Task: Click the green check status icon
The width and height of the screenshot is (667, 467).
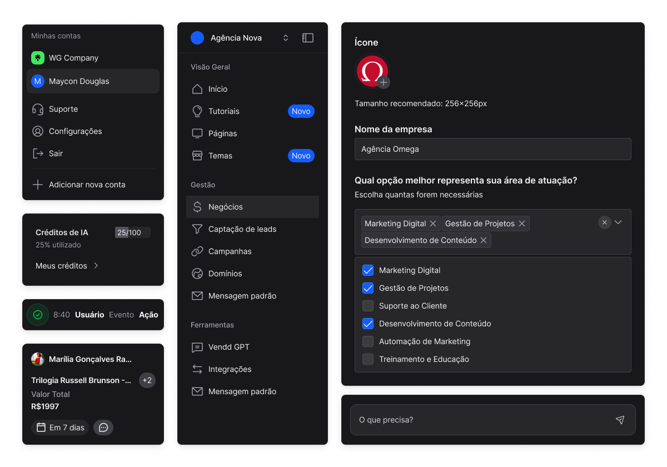Action: [38, 315]
